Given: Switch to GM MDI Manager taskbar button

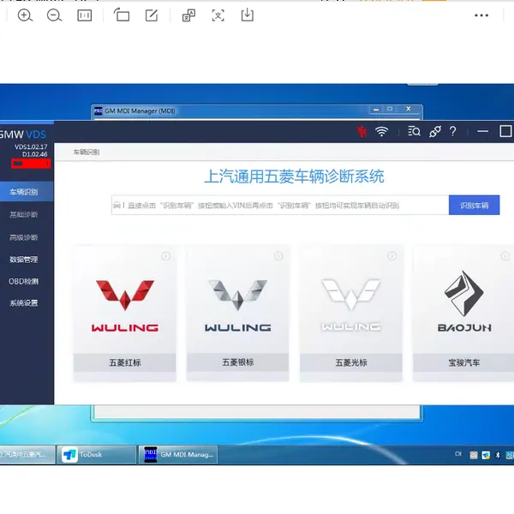Looking at the screenshot, I should pos(177,455).
